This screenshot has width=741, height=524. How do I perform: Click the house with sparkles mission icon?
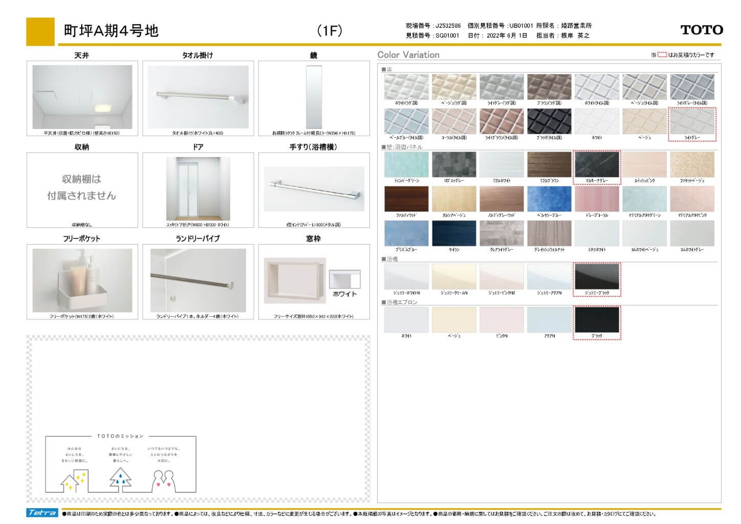[73, 481]
